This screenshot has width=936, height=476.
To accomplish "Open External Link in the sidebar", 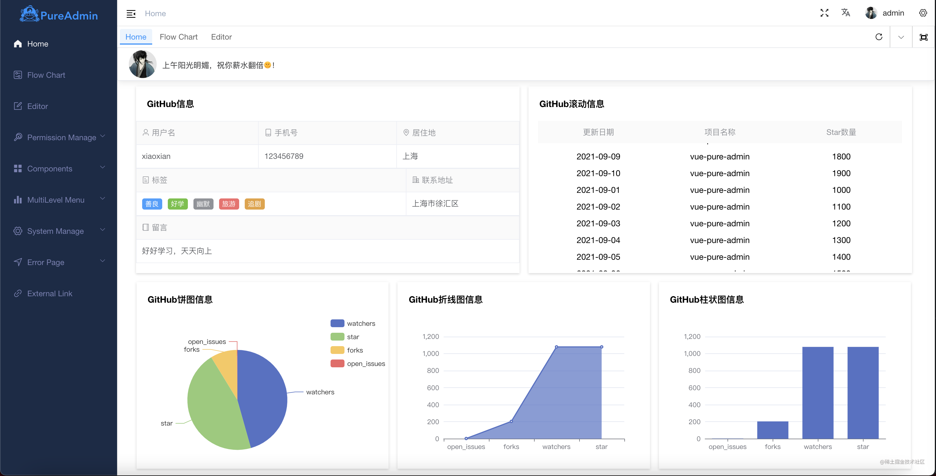I will (x=59, y=293).
